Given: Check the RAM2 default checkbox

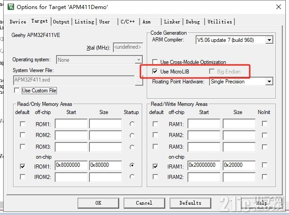Looking at the screenshot, I should point(155,135).
